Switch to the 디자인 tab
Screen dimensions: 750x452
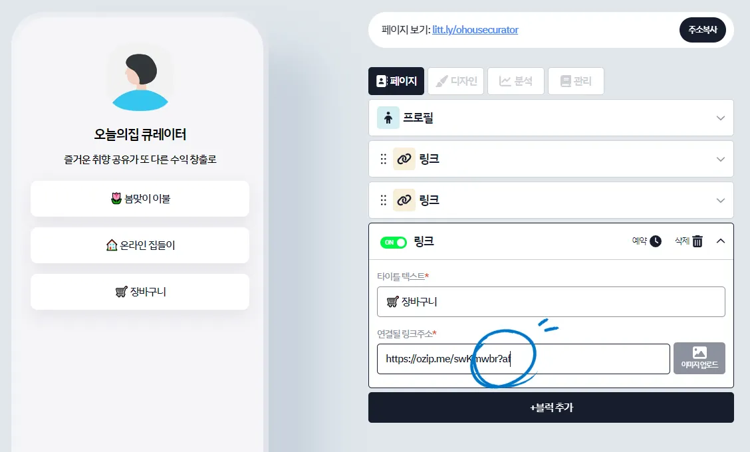point(456,81)
